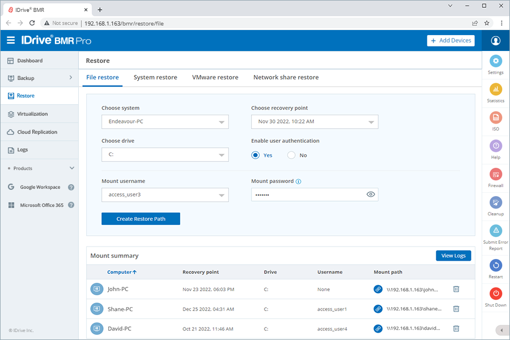Open the browser's three-dot menu
The width and height of the screenshot is (510, 340).
(x=501, y=23)
